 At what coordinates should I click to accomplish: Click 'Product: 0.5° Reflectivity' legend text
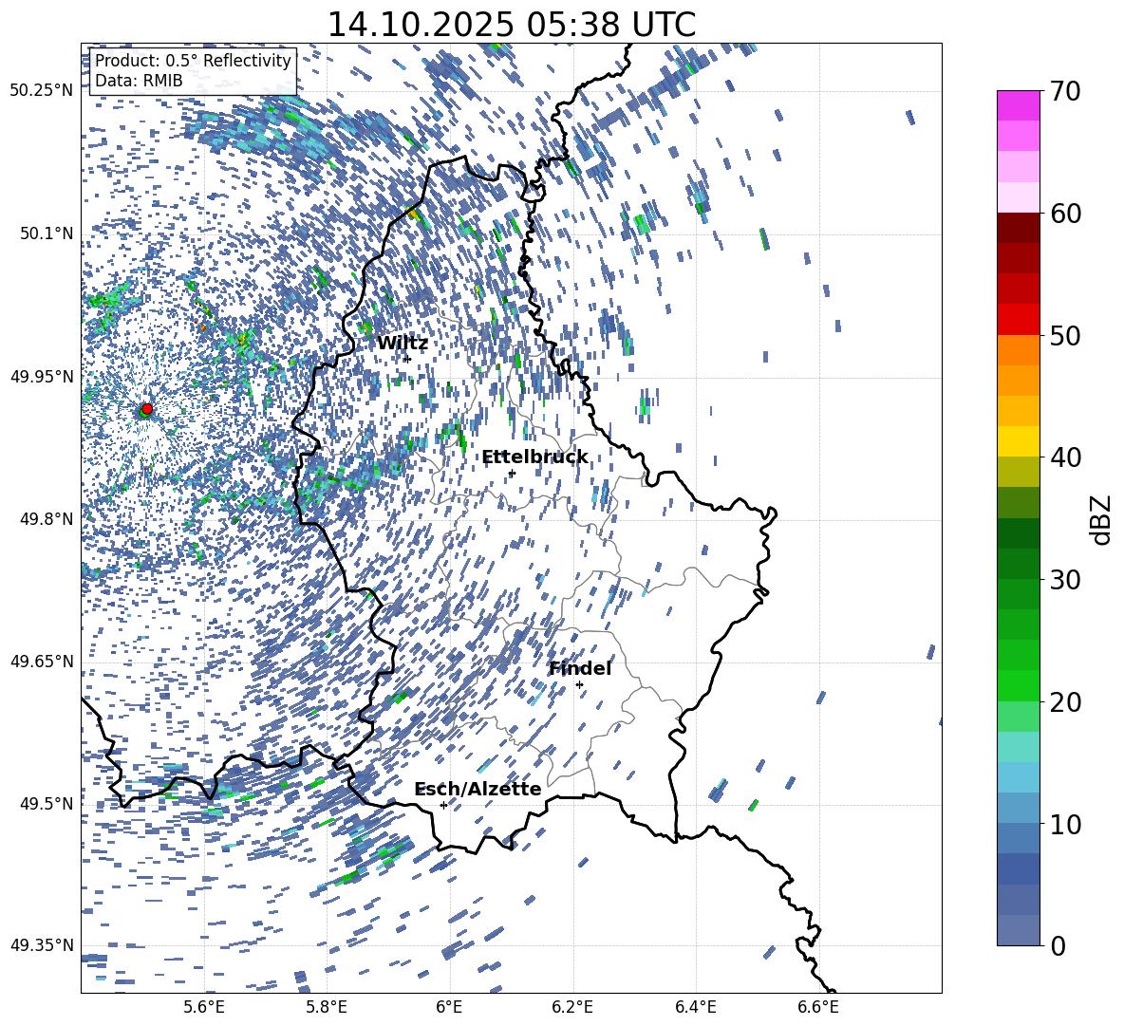193,61
